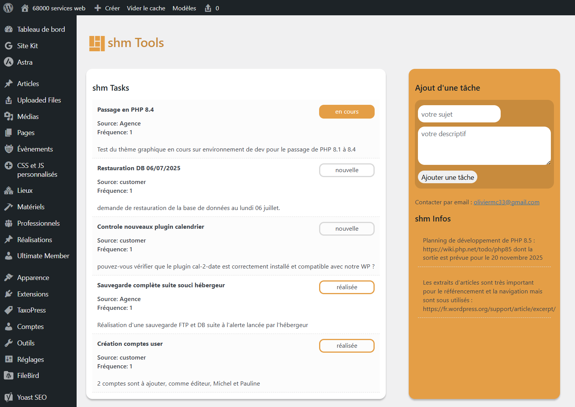Open the Réglages menu label
This screenshot has width=575, height=407.
coord(31,360)
